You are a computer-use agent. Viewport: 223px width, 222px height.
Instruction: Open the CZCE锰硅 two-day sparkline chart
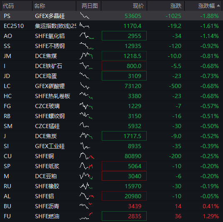tap(85, 126)
